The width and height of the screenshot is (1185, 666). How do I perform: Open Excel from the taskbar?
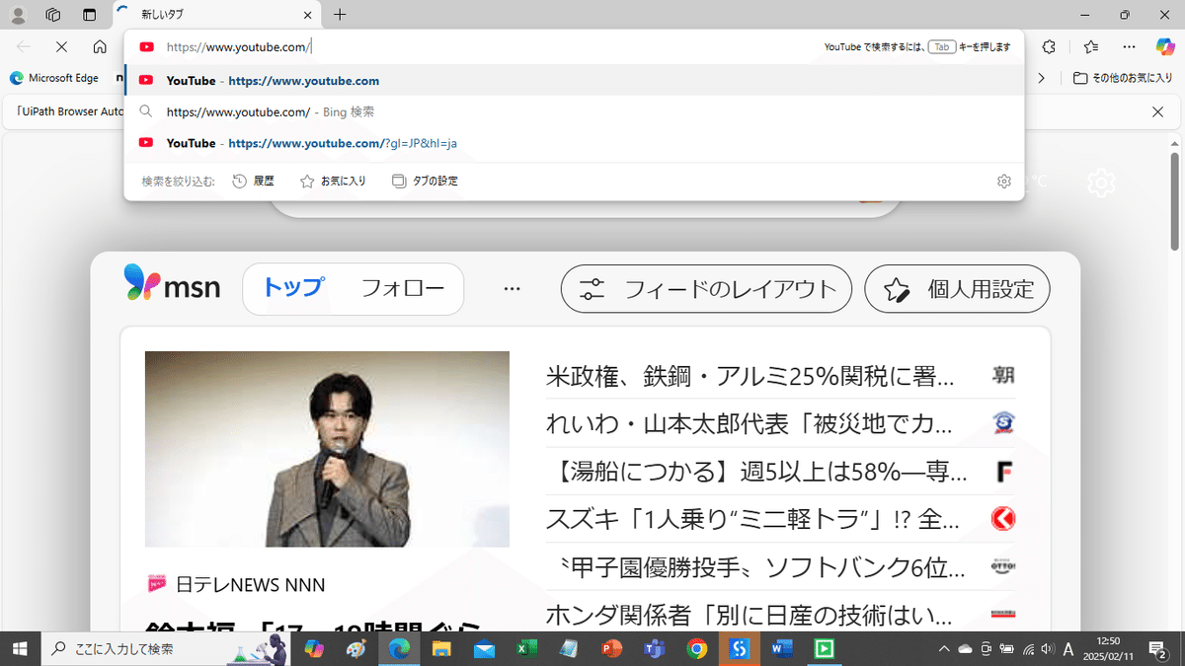(525, 648)
